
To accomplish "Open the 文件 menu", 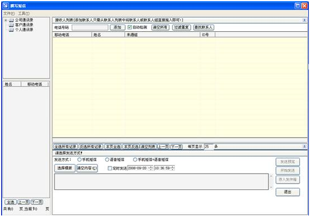I will coord(9,13).
